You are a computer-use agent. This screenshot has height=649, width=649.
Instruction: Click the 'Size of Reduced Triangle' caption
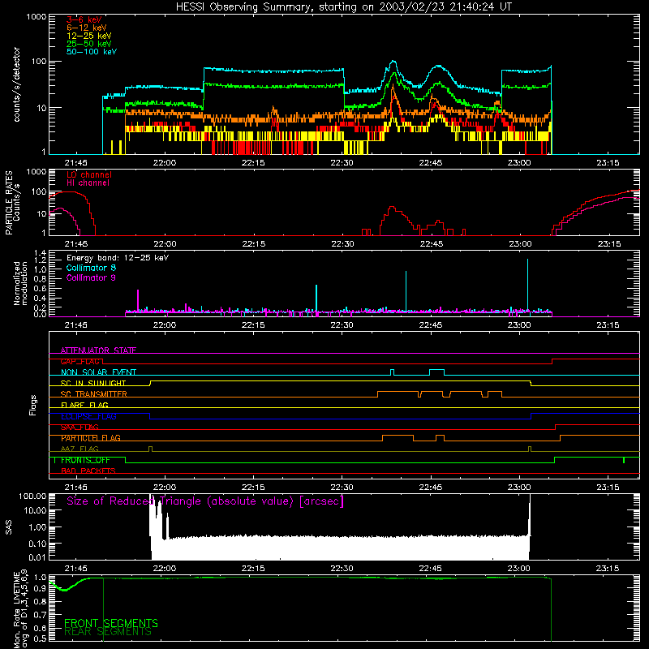205,501
